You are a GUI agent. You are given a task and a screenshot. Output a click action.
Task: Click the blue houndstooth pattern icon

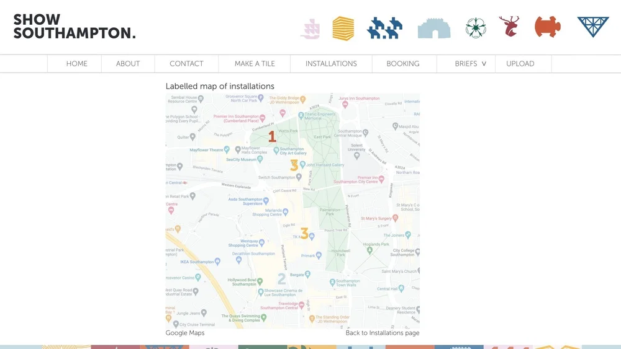point(384,28)
